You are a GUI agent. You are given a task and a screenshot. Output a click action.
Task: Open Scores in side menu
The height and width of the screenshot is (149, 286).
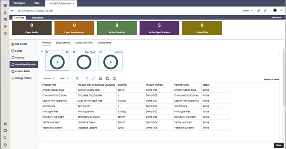click(x=24, y=51)
